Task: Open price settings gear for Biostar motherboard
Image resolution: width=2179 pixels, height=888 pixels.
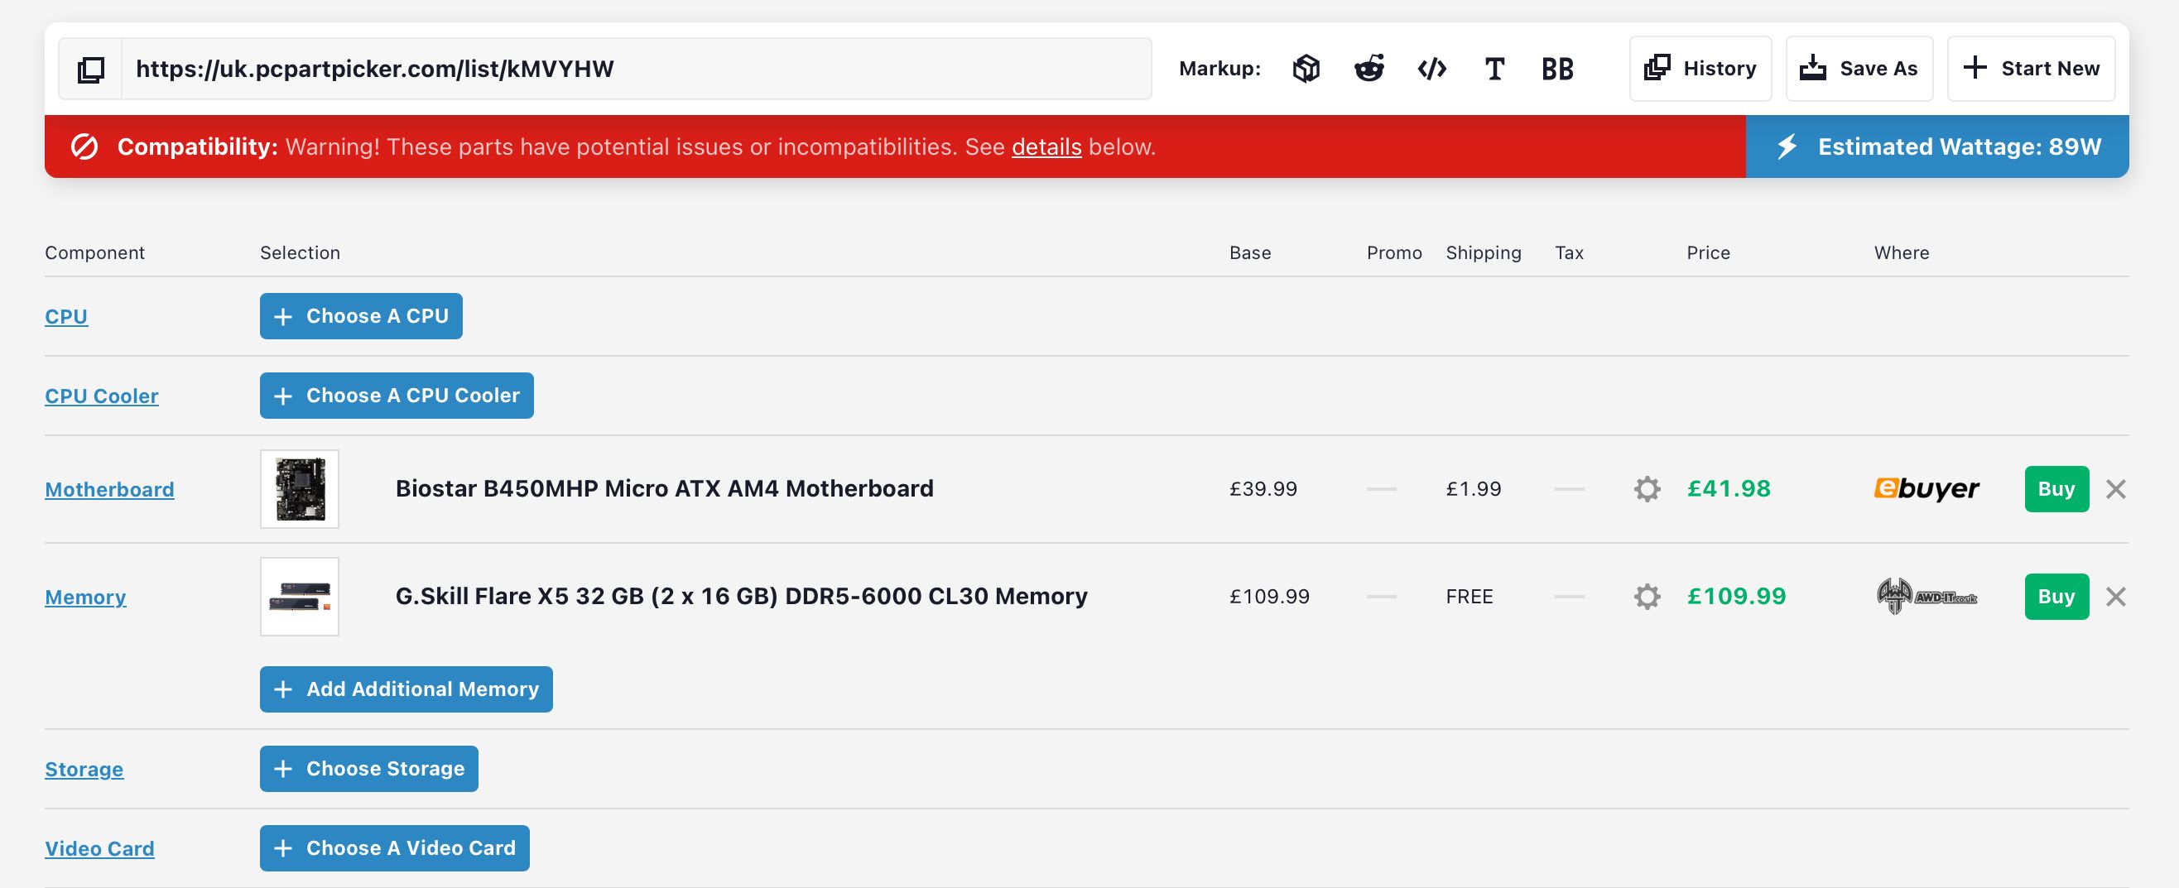Action: [1646, 489]
